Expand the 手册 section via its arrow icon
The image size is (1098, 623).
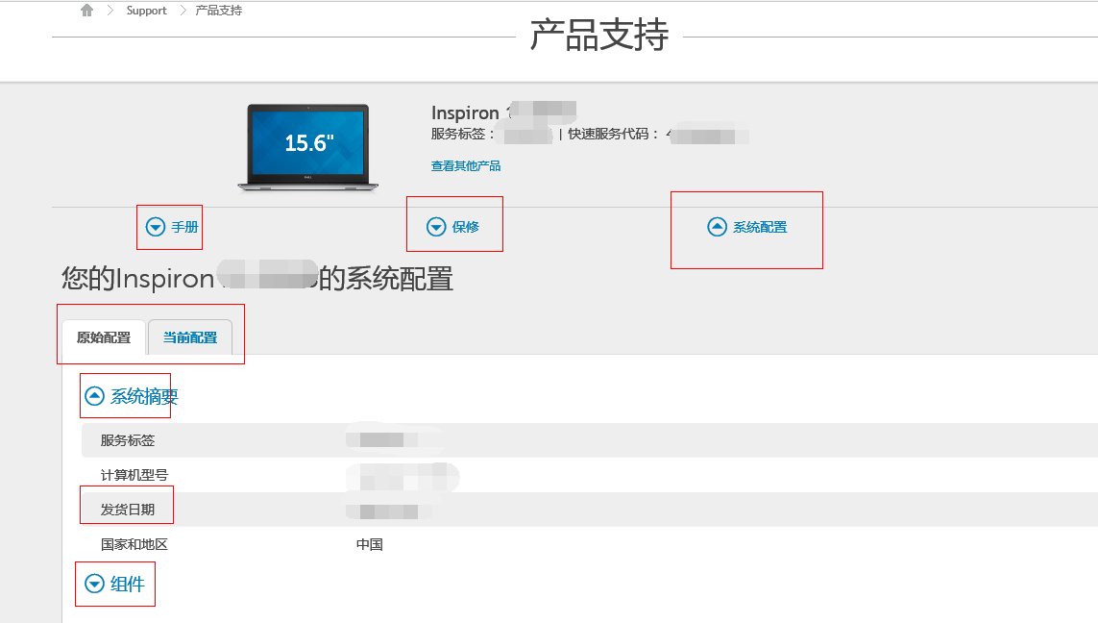154,227
